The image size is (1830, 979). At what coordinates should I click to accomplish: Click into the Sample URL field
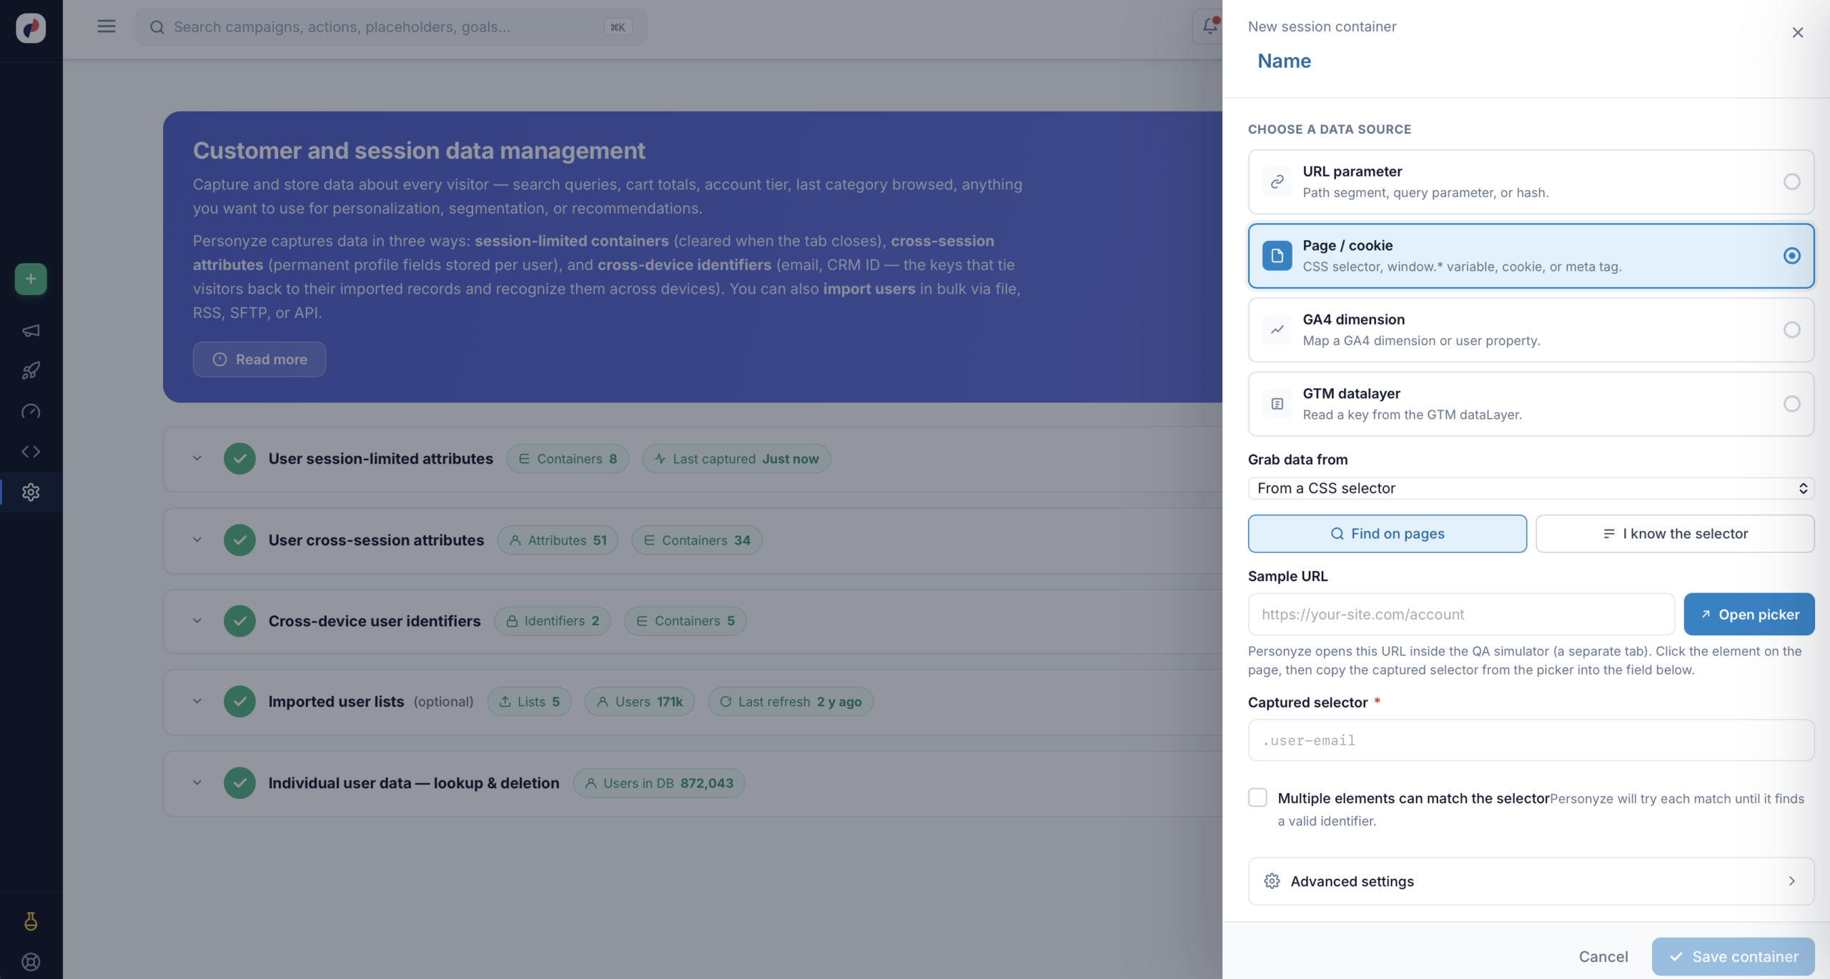1461,615
